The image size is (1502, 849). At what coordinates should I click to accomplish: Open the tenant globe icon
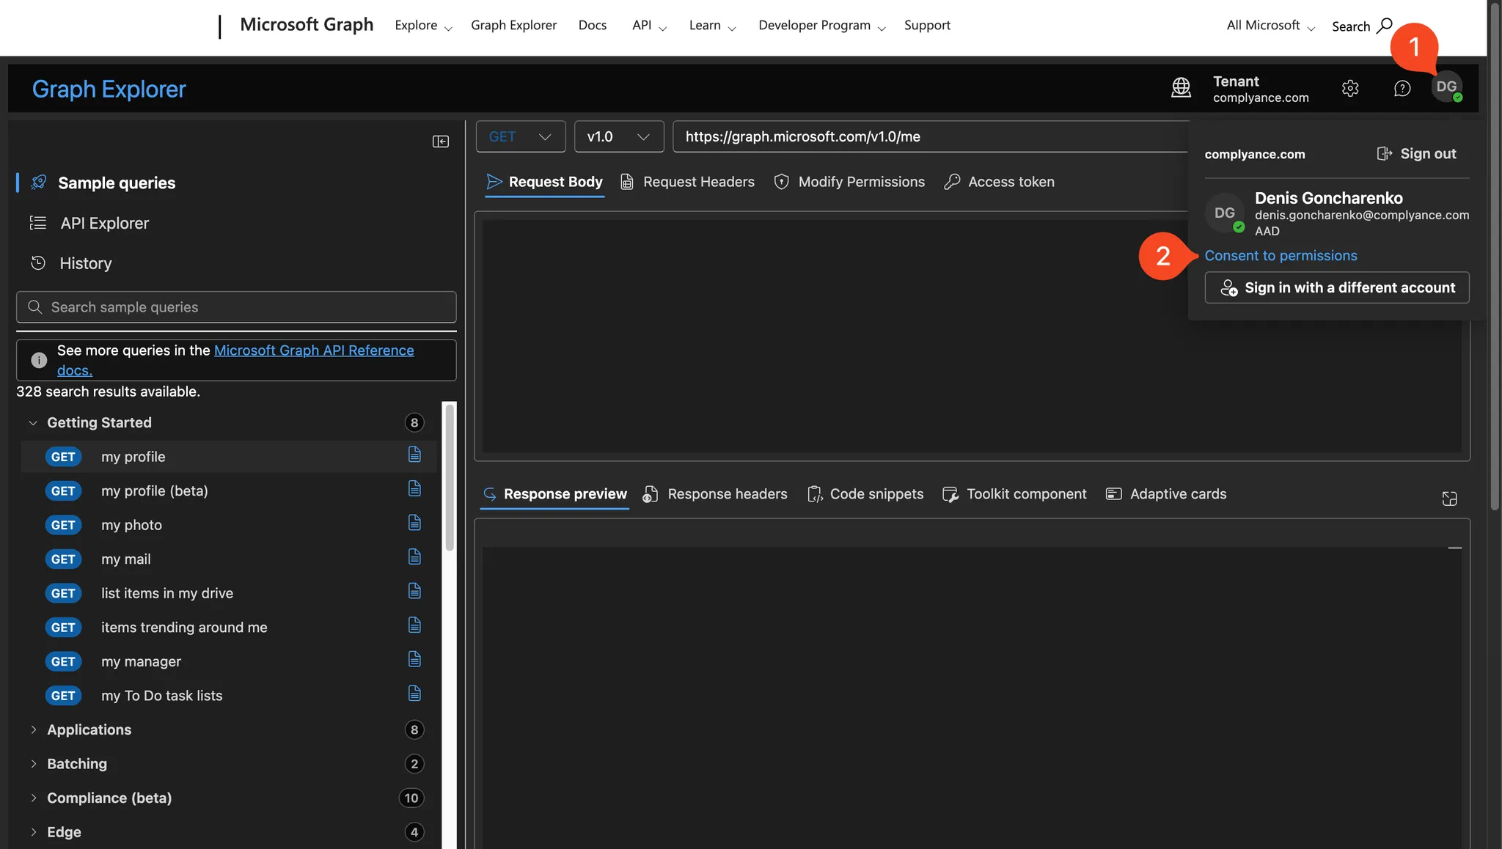[1182, 87]
